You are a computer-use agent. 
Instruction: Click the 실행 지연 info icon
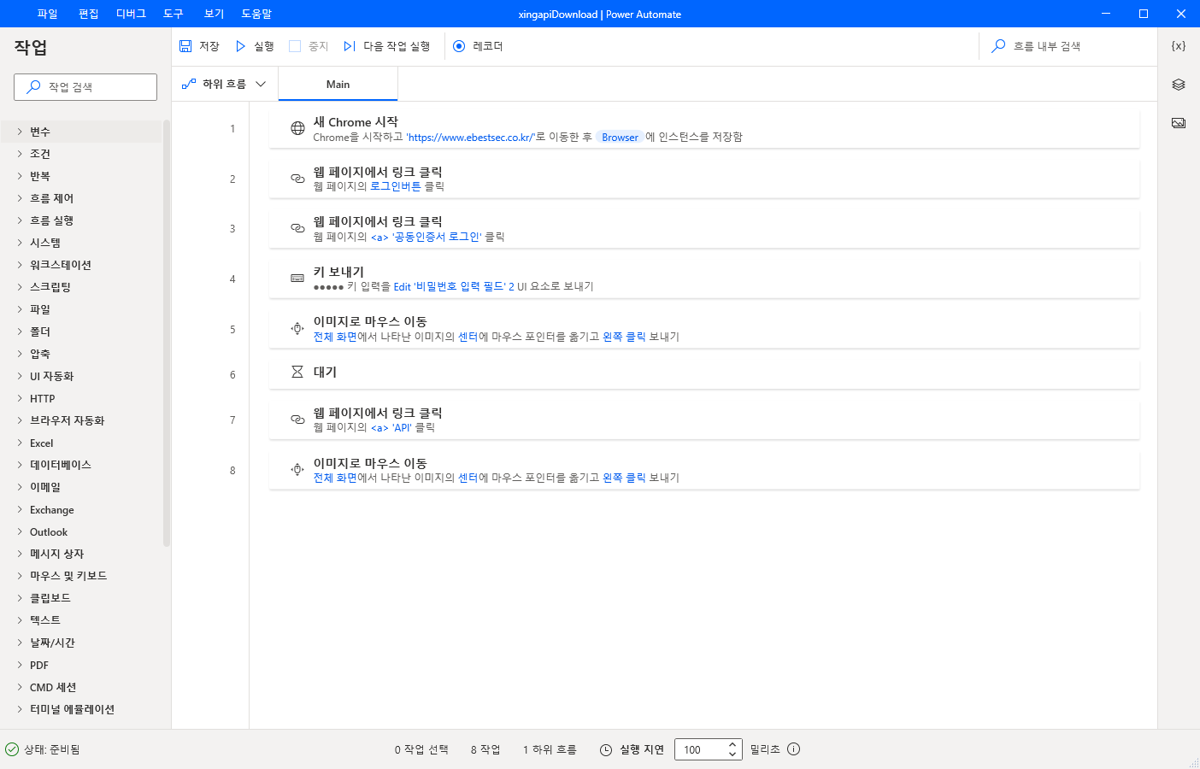[x=793, y=749]
